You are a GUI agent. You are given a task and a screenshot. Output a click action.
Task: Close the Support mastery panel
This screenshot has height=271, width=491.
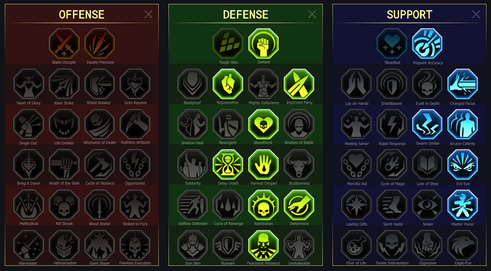[476, 14]
